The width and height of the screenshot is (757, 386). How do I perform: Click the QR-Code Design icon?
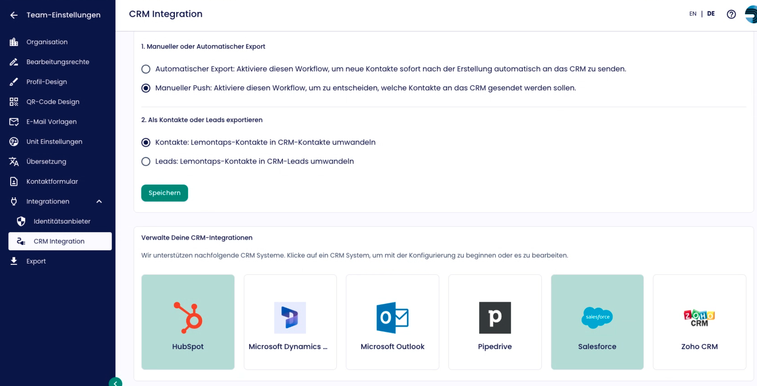coord(14,102)
